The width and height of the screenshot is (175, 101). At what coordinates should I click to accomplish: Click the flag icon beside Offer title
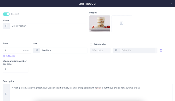point(116,50)
